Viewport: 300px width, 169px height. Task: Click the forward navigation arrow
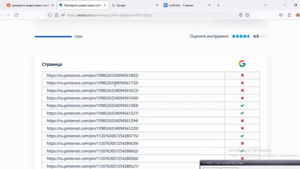[x=8, y=15]
